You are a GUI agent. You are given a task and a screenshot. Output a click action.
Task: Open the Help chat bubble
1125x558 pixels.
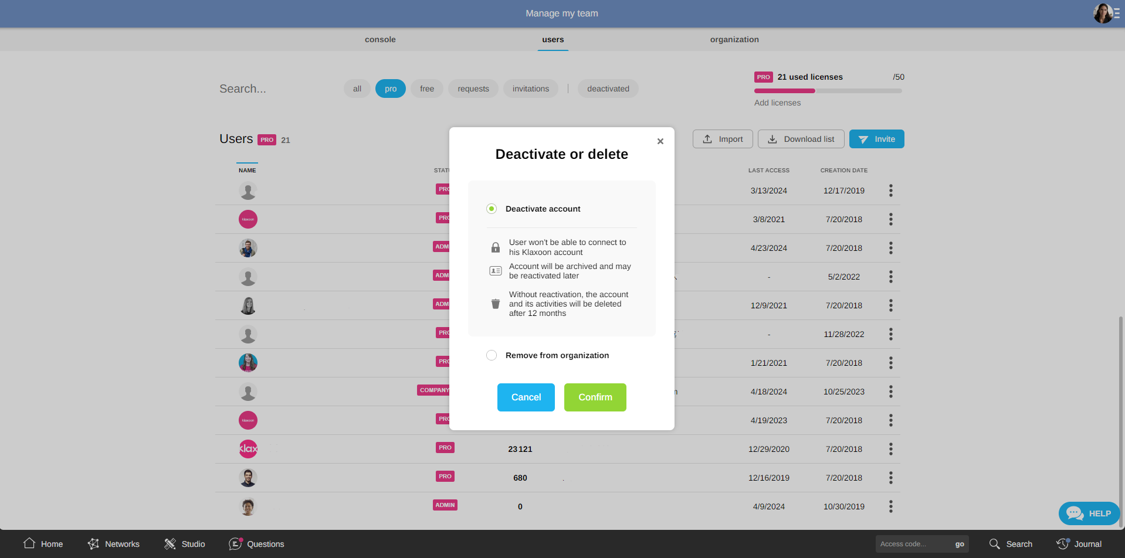tap(1089, 513)
